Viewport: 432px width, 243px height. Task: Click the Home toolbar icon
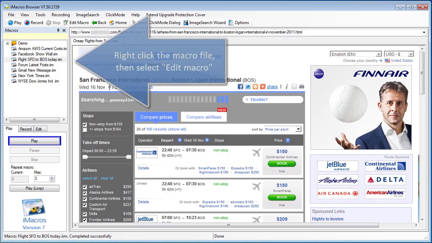pos(112,23)
